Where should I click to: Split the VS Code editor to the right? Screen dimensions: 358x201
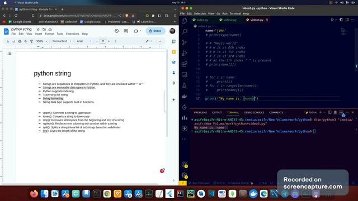[x=347, y=20]
